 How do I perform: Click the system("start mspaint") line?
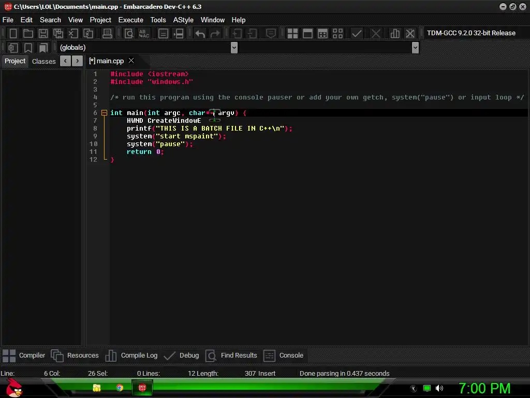tap(176, 136)
